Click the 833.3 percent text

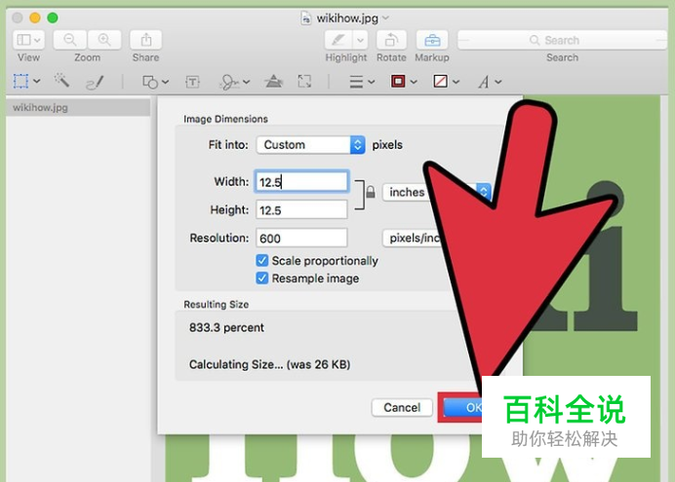tap(226, 328)
